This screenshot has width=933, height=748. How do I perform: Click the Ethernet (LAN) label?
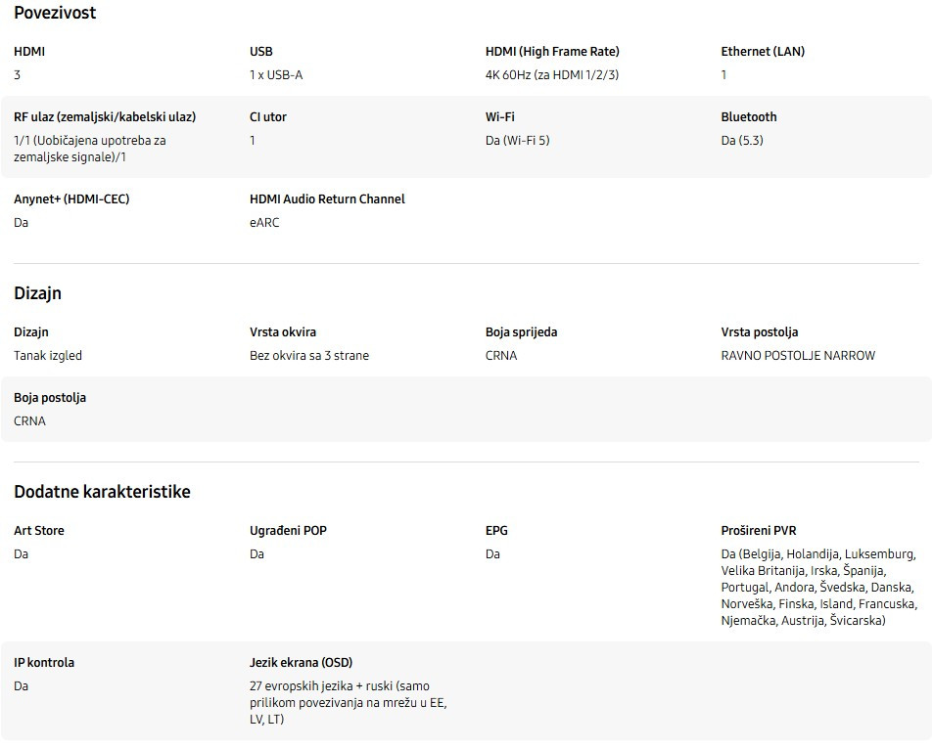763,52
